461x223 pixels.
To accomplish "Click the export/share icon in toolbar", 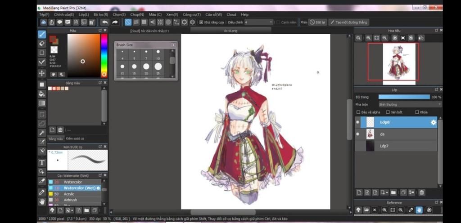I will 52,22.
